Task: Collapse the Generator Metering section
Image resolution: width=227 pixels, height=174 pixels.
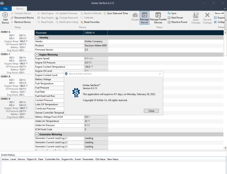Action: click(x=37, y=134)
